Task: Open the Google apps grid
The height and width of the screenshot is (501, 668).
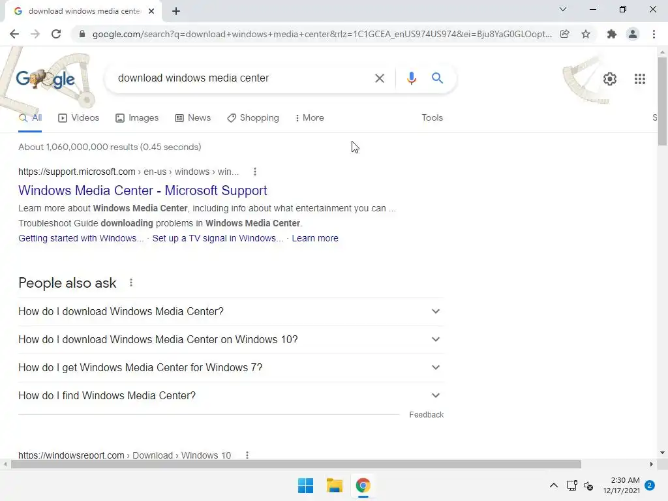Action: (x=639, y=79)
